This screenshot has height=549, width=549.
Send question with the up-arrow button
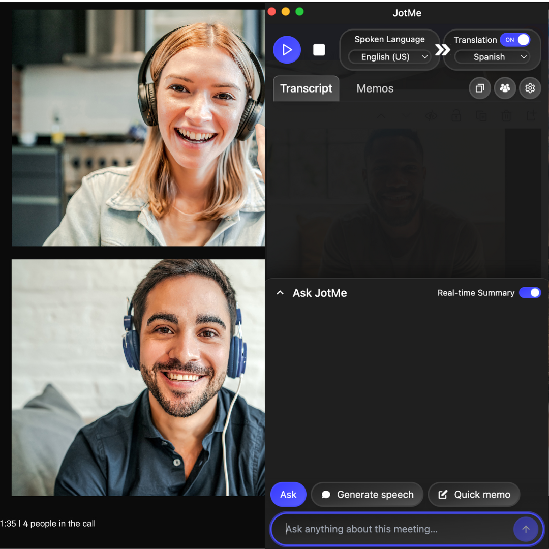point(526,529)
